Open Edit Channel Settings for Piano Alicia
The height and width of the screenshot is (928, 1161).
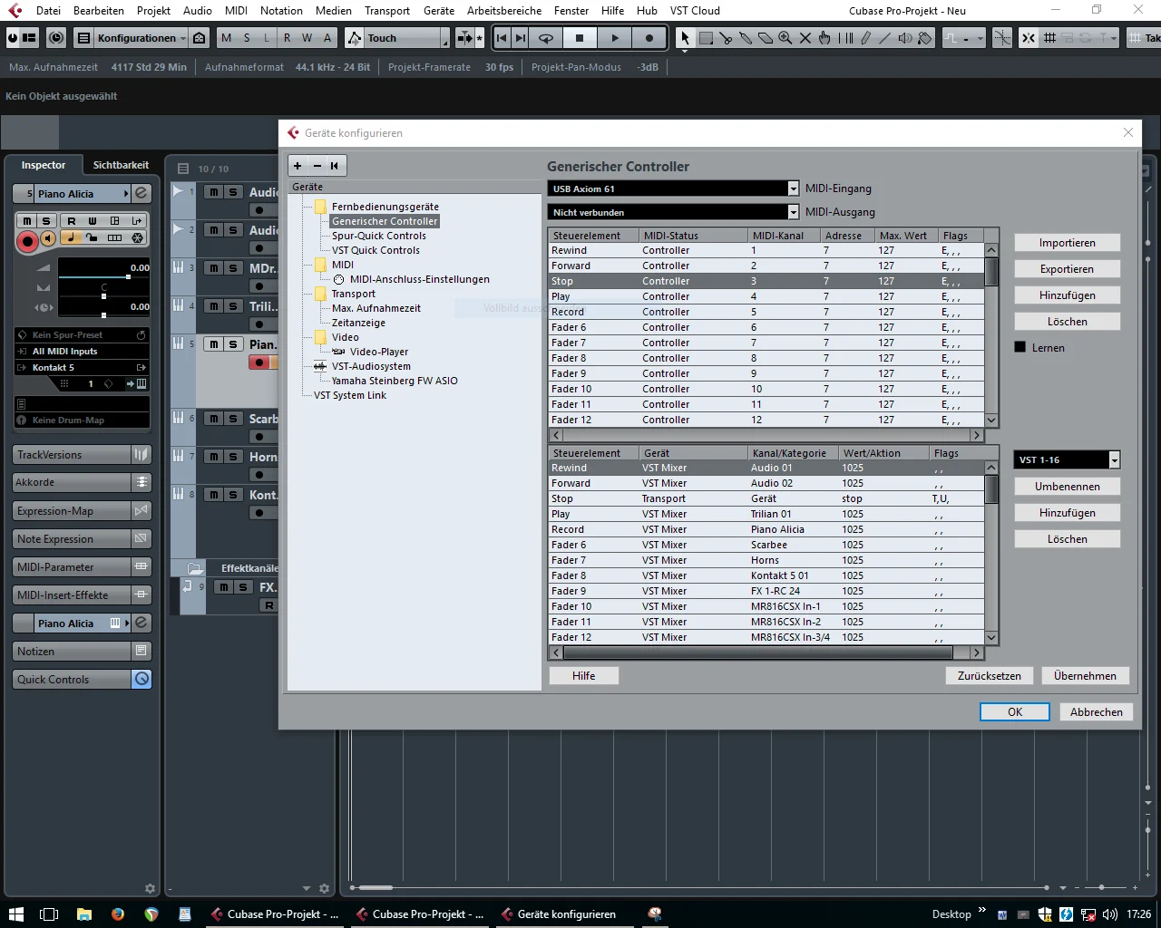141,193
